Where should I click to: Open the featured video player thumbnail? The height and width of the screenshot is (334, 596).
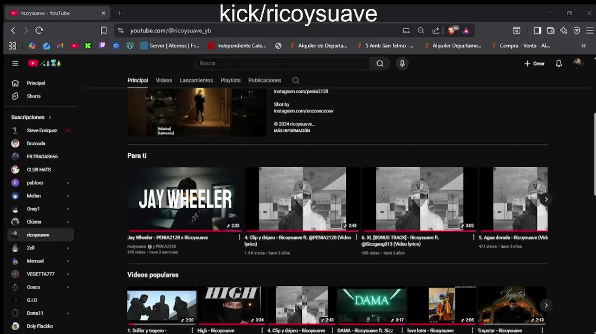click(x=197, y=112)
